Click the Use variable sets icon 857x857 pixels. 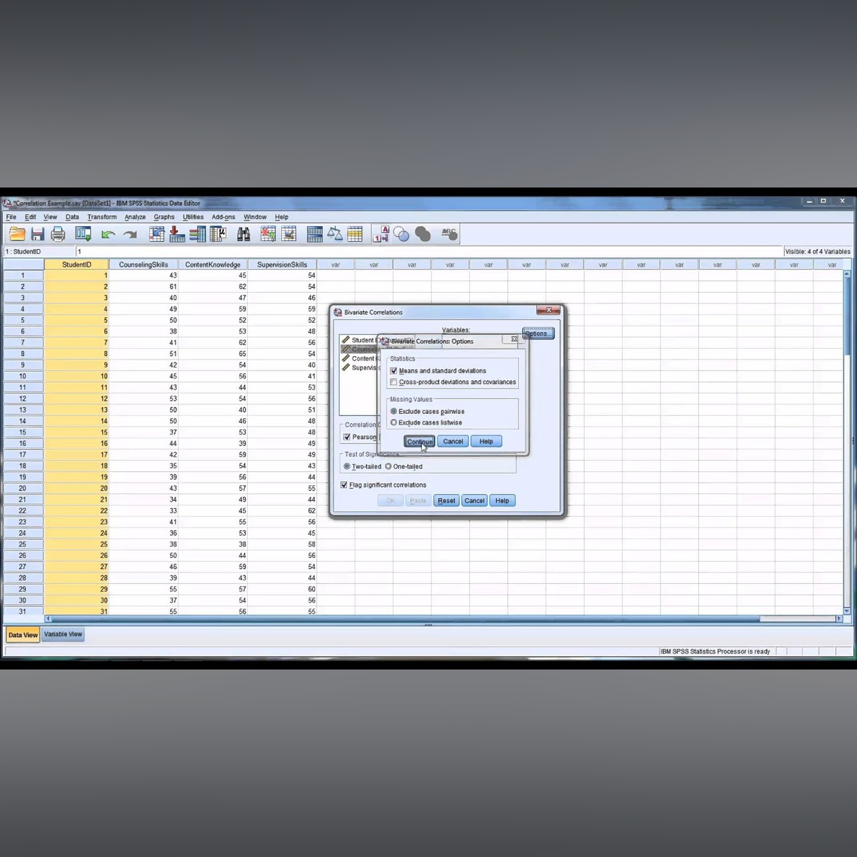pos(401,234)
